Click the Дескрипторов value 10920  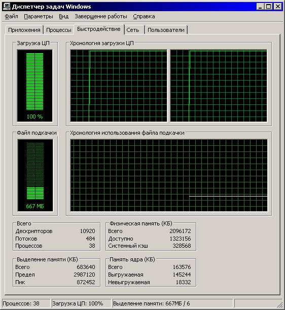point(88,231)
